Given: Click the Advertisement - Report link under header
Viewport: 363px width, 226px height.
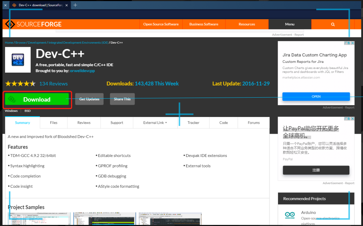Looking at the screenshot, I should coord(288,35).
